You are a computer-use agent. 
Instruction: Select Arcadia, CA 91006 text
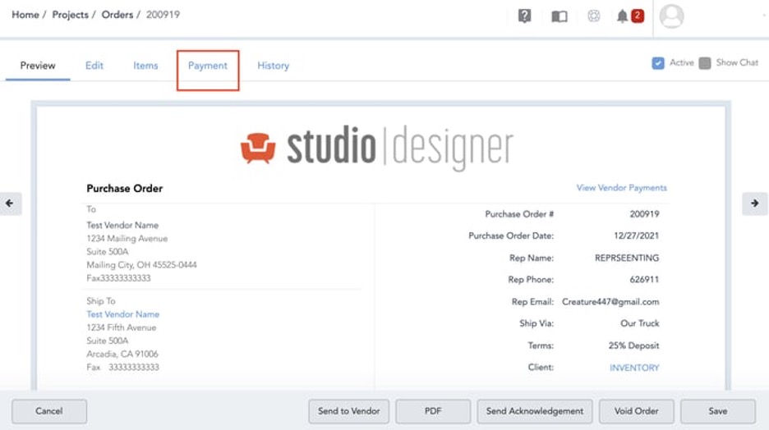[122, 354]
